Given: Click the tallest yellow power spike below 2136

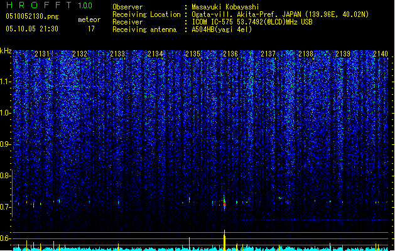Looking at the screenshot, I should point(224,240).
